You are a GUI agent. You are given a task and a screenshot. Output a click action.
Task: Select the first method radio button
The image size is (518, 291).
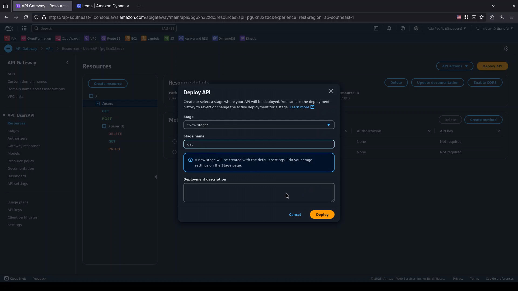coord(175,141)
